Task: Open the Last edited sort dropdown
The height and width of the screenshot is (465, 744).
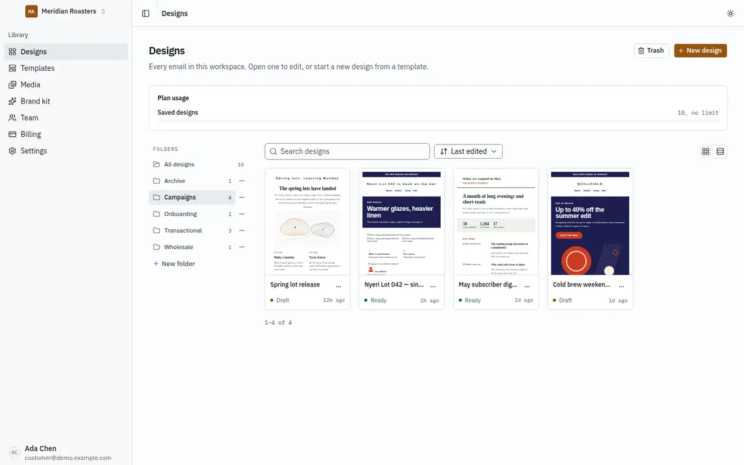Action: (468, 151)
